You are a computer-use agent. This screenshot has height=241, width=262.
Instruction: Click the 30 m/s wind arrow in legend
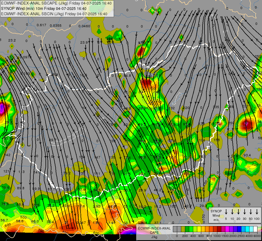[245, 212]
